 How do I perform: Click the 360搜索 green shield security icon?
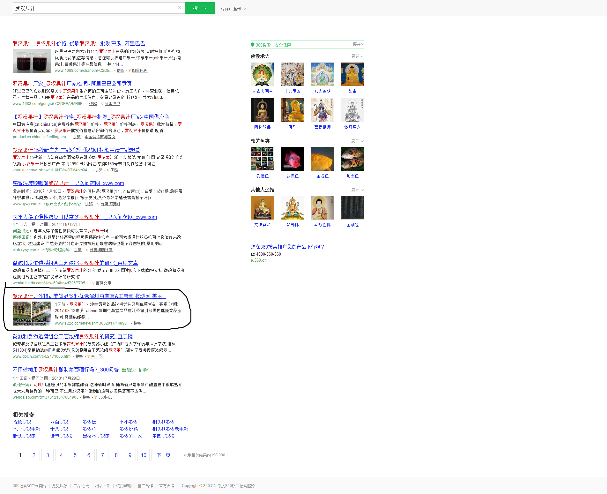pos(253,45)
